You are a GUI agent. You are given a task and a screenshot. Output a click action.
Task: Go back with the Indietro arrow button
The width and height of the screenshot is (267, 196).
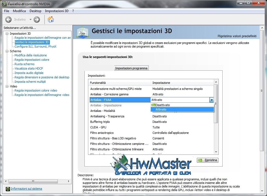[x=8, y=20]
